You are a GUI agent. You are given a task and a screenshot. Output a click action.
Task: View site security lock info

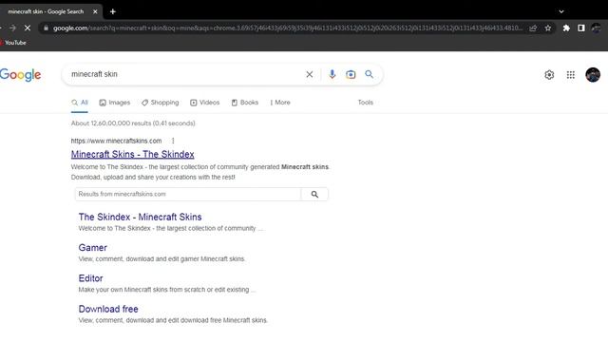(46, 28)
